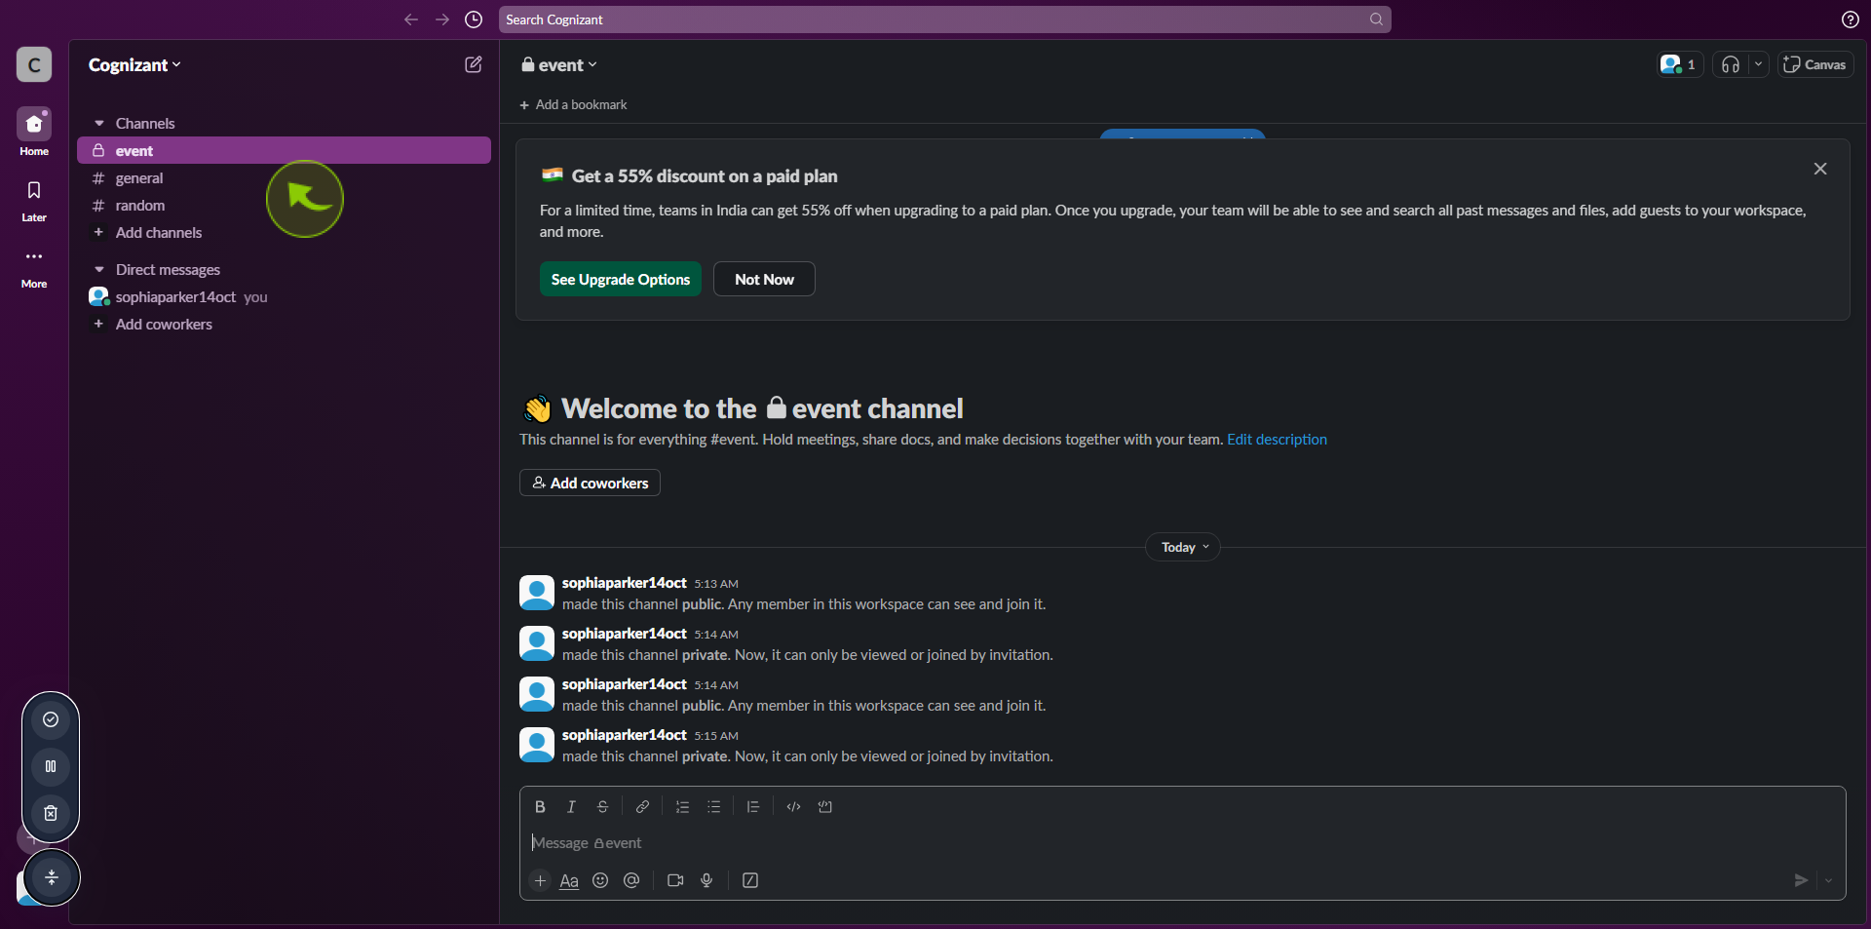Click sophiaparker14oct name on 5:15 AM message

coord(625,735)
